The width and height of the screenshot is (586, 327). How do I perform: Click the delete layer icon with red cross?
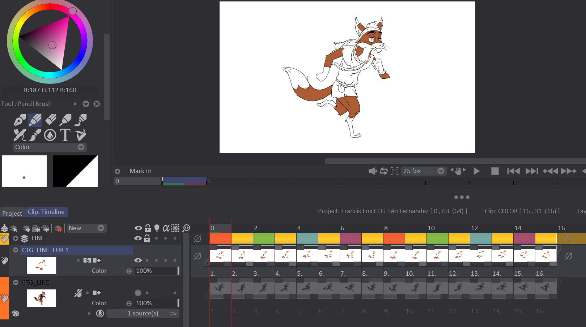(x=58, y=228)
